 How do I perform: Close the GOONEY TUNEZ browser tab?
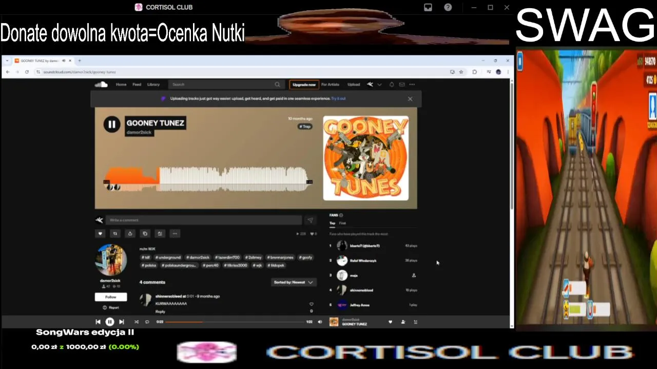70,60
